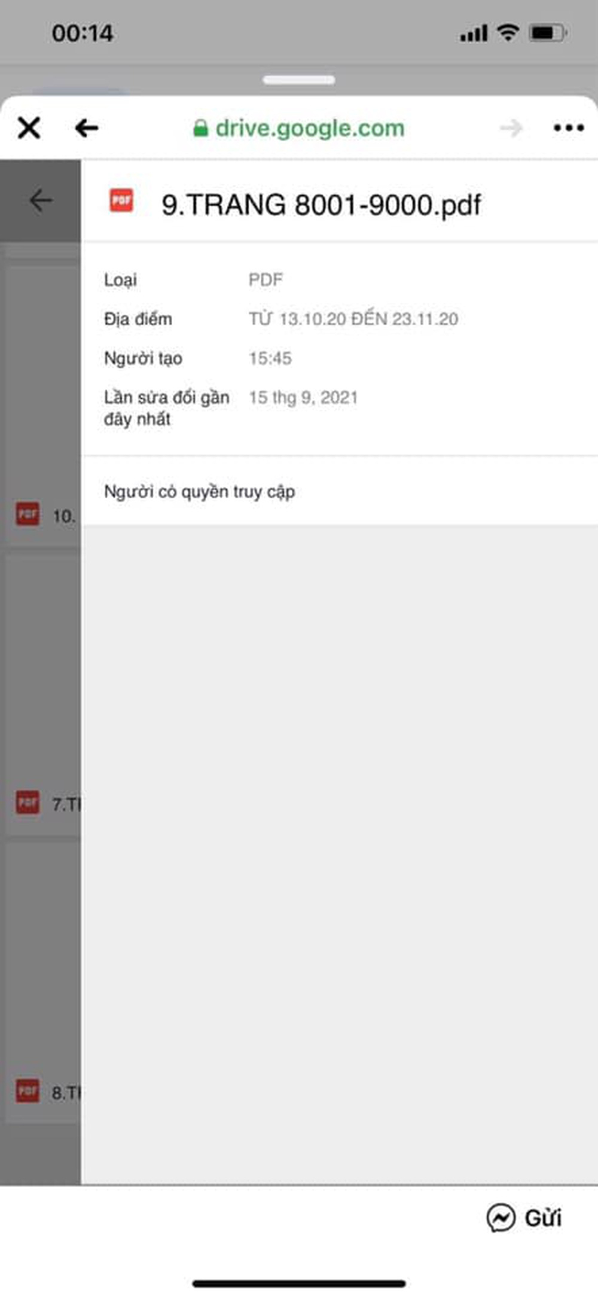Tap the drive.google.com address bar
The image size is (598, 1299).
click(x=299, y=128)
